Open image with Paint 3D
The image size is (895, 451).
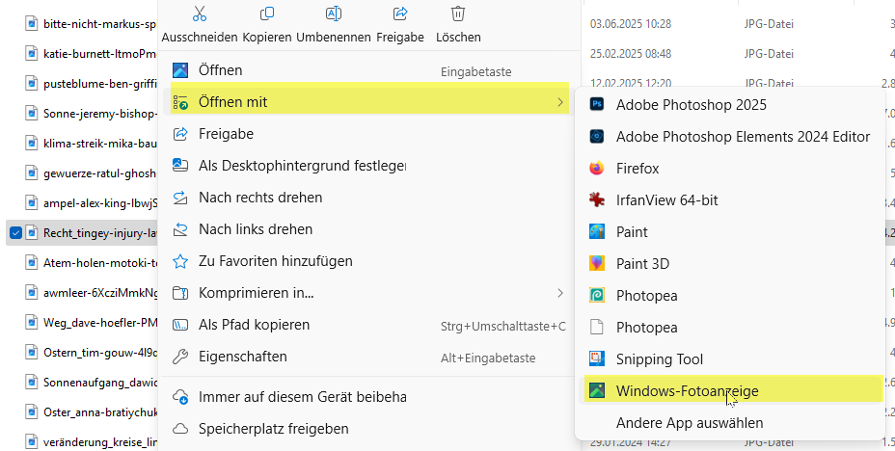(x=642, y=263)
